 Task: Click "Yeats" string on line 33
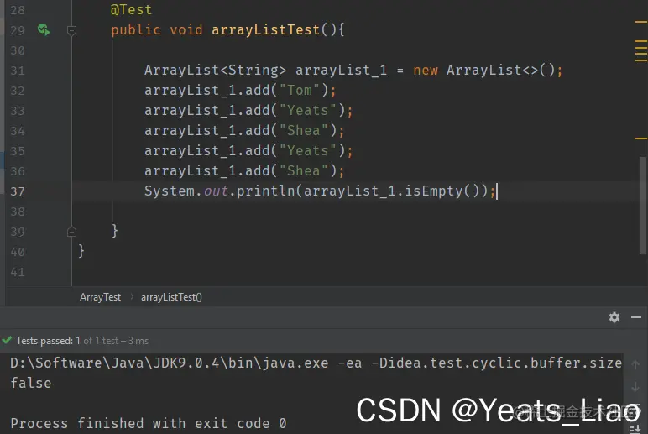coord(308,110)
